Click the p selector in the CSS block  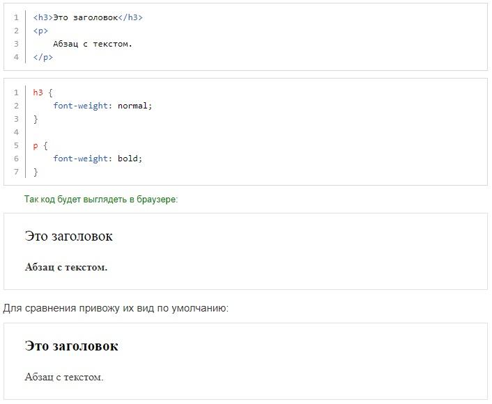point(36,145)
